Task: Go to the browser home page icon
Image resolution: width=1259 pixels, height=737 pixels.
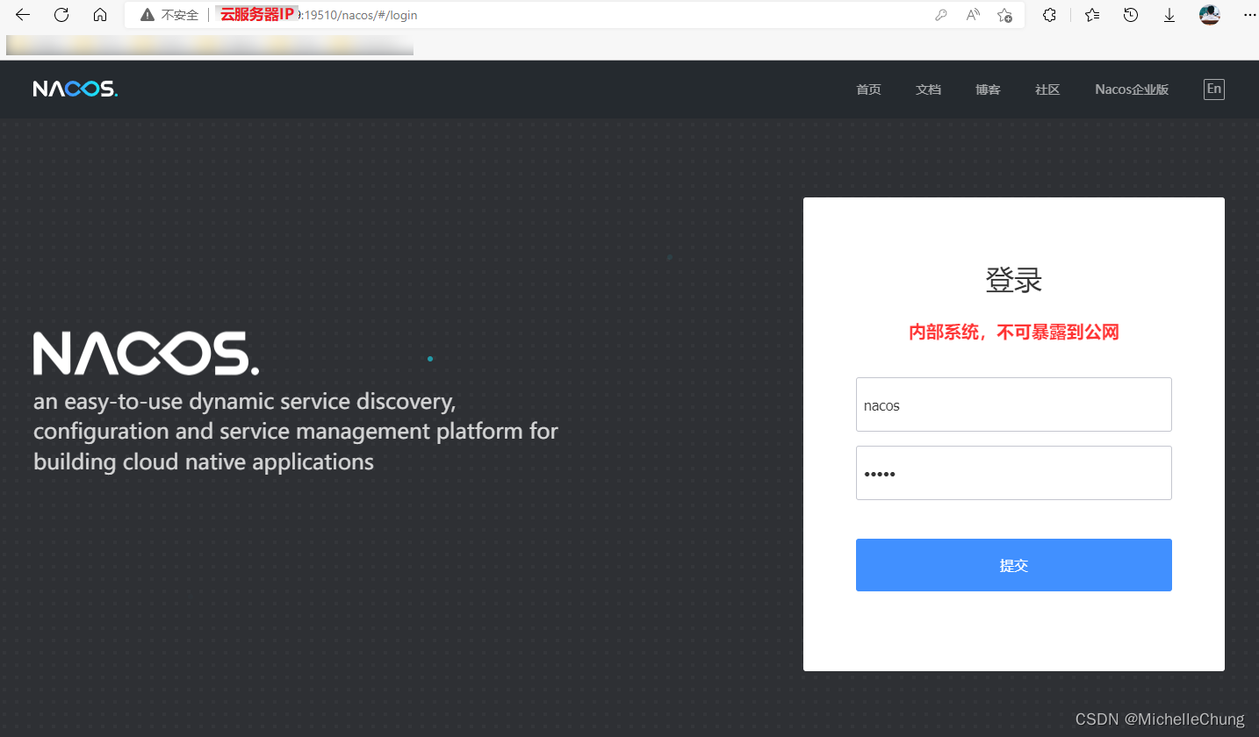Action: click(x=99, y=15)
